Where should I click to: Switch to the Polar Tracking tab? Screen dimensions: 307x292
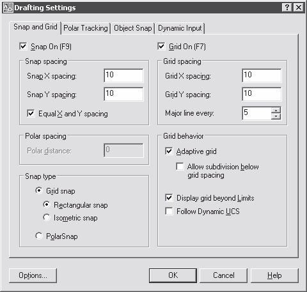click(x=86, y=28)
